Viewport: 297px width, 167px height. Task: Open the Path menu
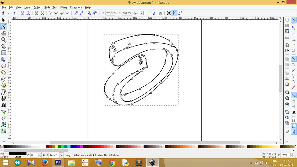point(47,7)
